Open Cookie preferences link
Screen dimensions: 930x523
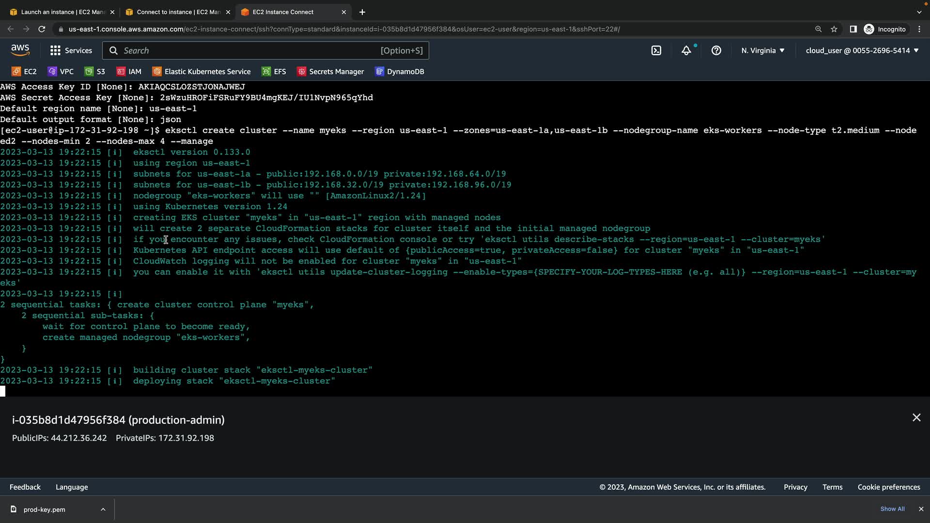point(888,487)
